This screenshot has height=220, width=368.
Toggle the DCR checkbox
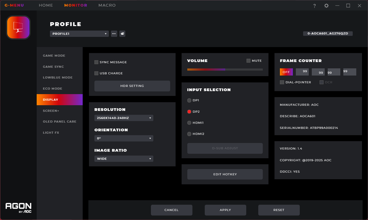(x=321, y=82)
